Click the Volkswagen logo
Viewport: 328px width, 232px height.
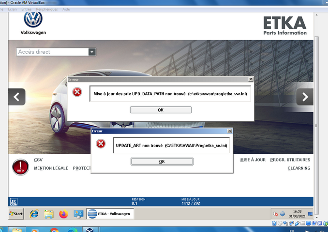pos(33,23)
